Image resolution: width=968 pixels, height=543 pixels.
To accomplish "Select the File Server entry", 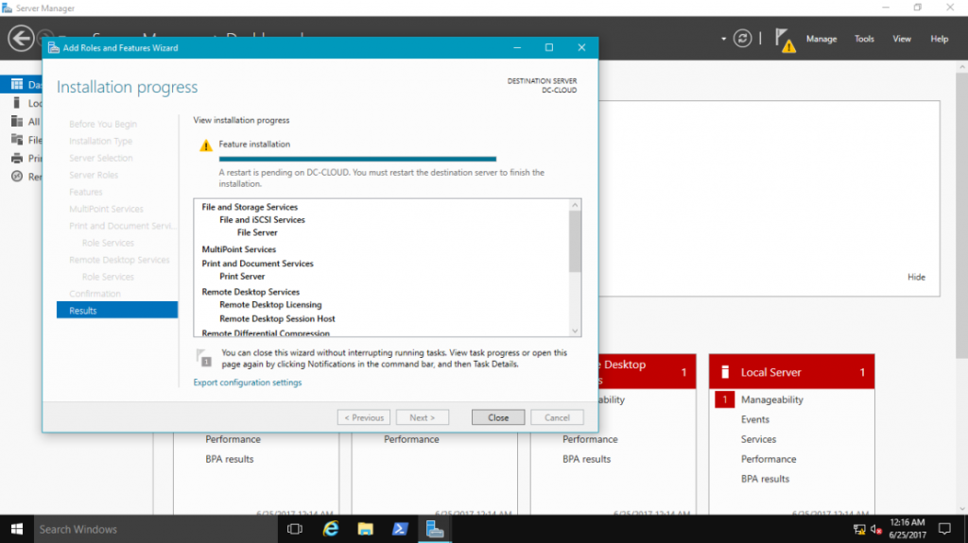I will pyautogui.click(x=257, y=232).
